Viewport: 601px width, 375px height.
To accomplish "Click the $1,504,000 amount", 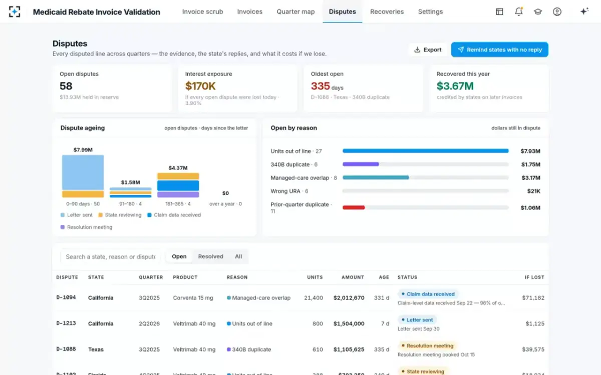I will (349, 323).
